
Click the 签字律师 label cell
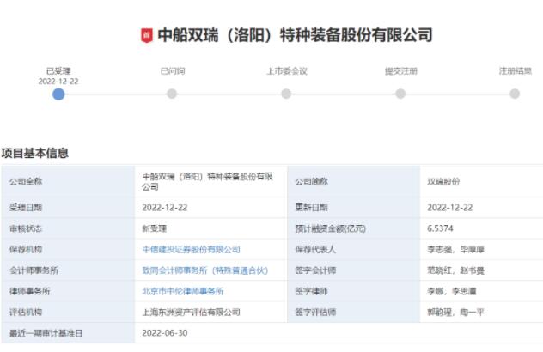(x=354, y=291)
